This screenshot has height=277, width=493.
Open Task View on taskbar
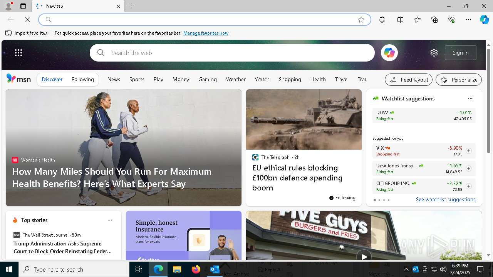139,269
